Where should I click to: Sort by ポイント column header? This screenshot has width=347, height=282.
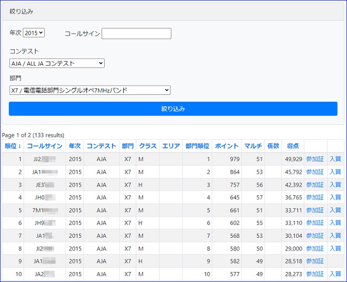click(x=227, y=146)
